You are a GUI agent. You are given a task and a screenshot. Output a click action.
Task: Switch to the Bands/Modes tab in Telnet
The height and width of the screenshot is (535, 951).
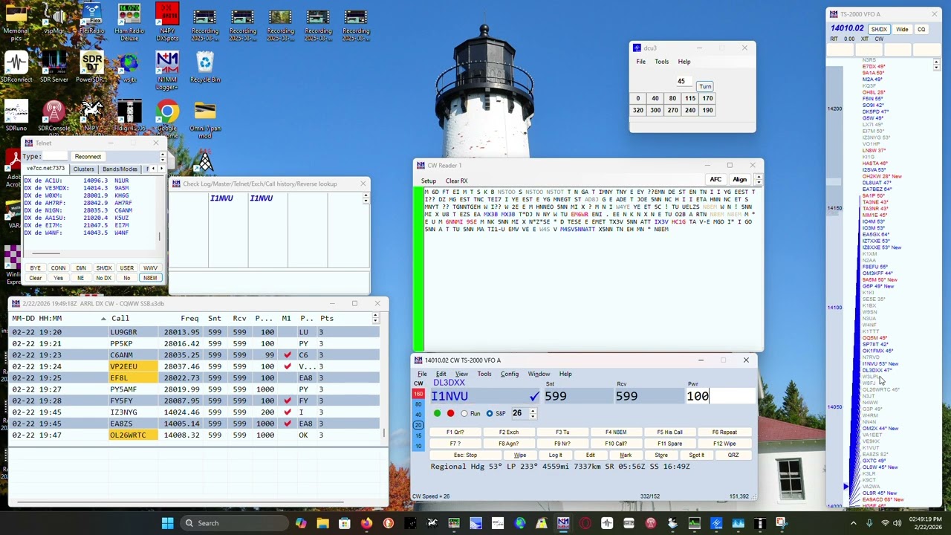coord(120,169)
